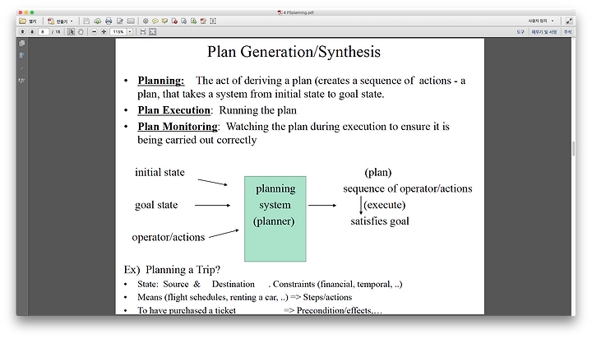
Task: Click the fit width scrolling icon
Action: 143,32
